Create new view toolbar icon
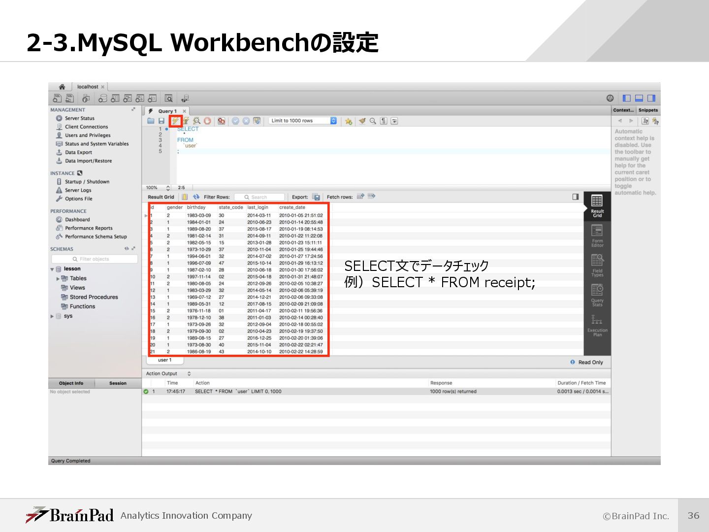The width and height of the screenshot is (709, 532). [x=128, y=98]
